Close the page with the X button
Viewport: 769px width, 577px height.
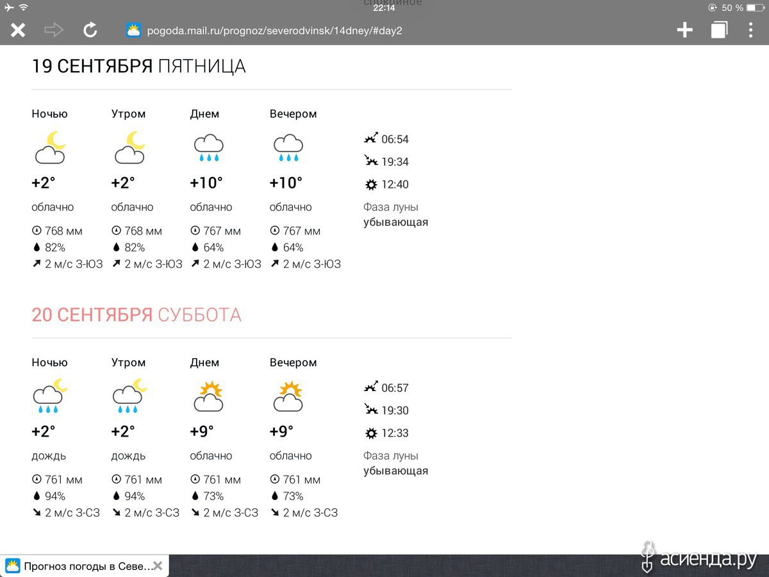[x=18, y=29]
